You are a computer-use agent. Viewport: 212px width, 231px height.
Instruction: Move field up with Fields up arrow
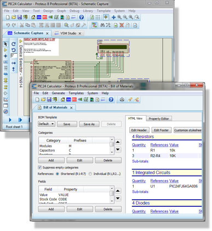click(x=118, y=191)
